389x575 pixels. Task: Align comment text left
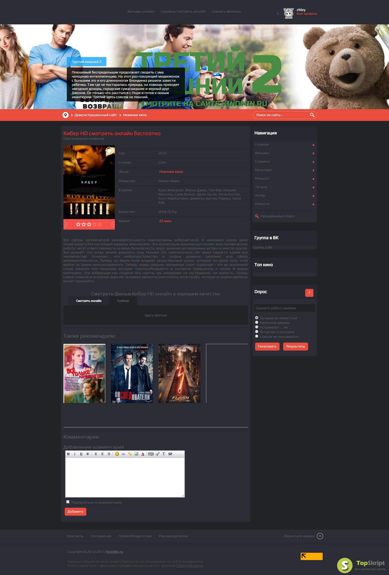pyautogui.click(x=96, y=454)
